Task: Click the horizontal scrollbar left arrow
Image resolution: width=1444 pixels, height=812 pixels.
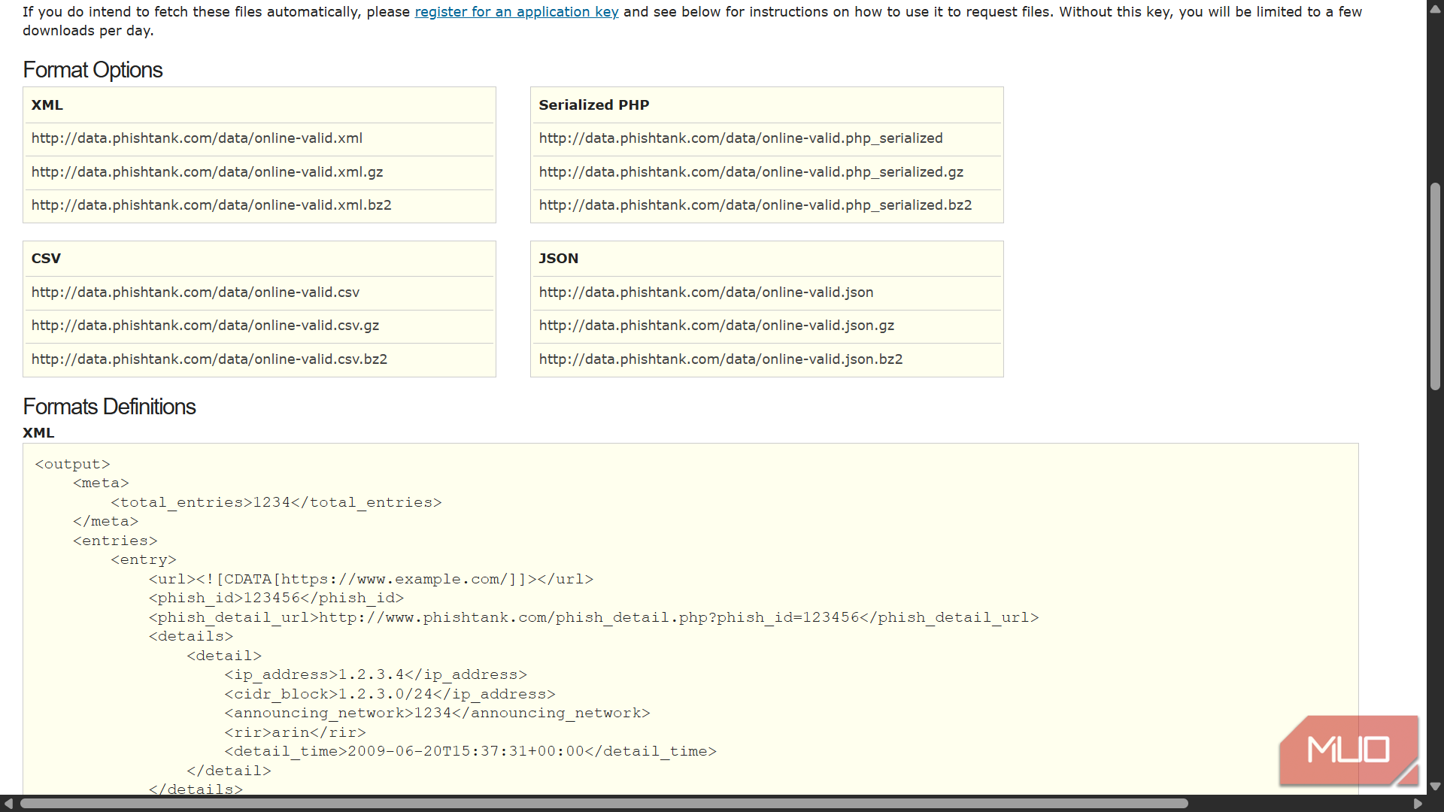Action: 8,804
